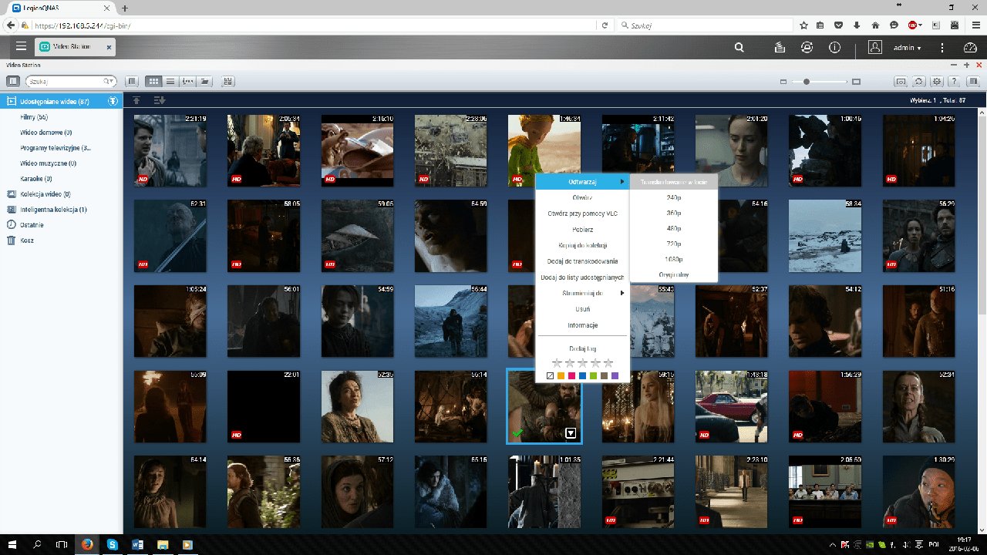
Task: Open the help question mark button
Action: pos(955,81)
